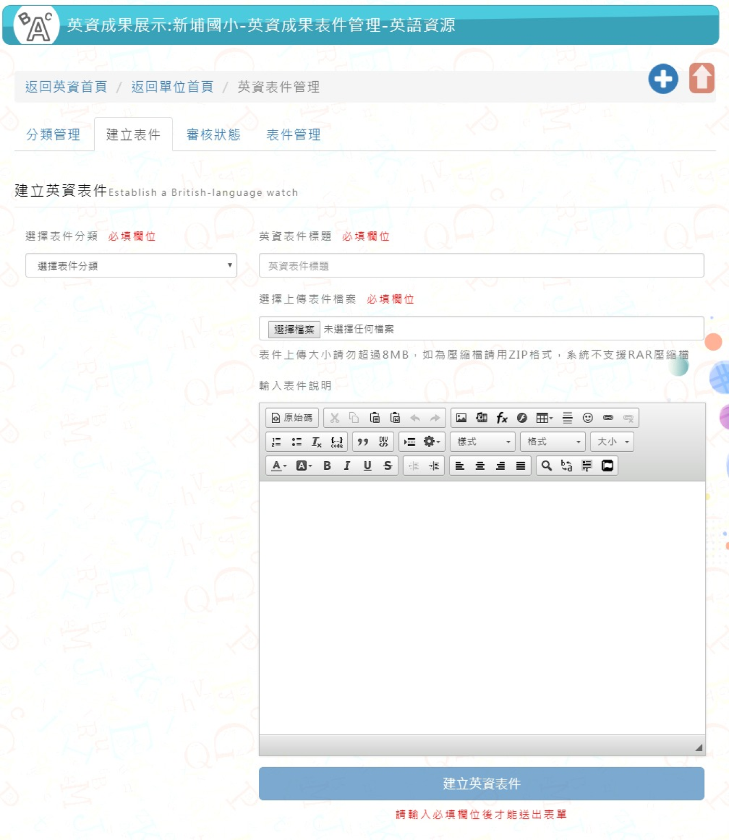729x840 pixels.
Task: Toggle bold formatting
Action: 327,466
